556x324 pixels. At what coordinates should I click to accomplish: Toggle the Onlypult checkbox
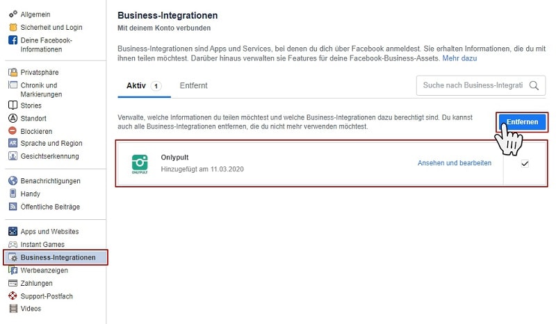click(x=525, y=164)
